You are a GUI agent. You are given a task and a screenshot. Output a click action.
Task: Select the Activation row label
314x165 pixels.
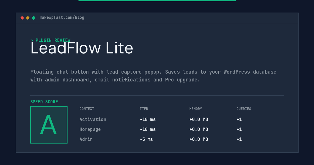tap(93, 119)
